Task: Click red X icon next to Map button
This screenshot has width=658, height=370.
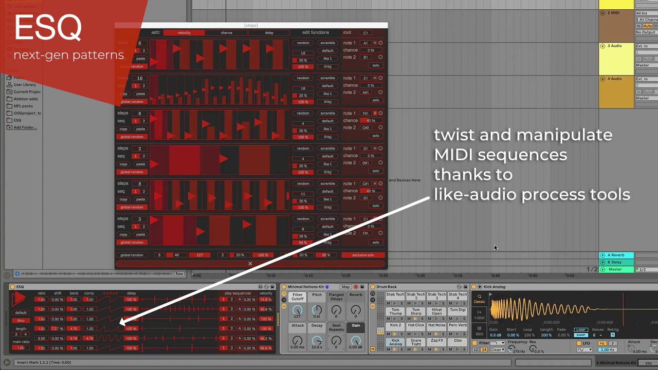Action: pyautogui.click(x=355, y=287)
